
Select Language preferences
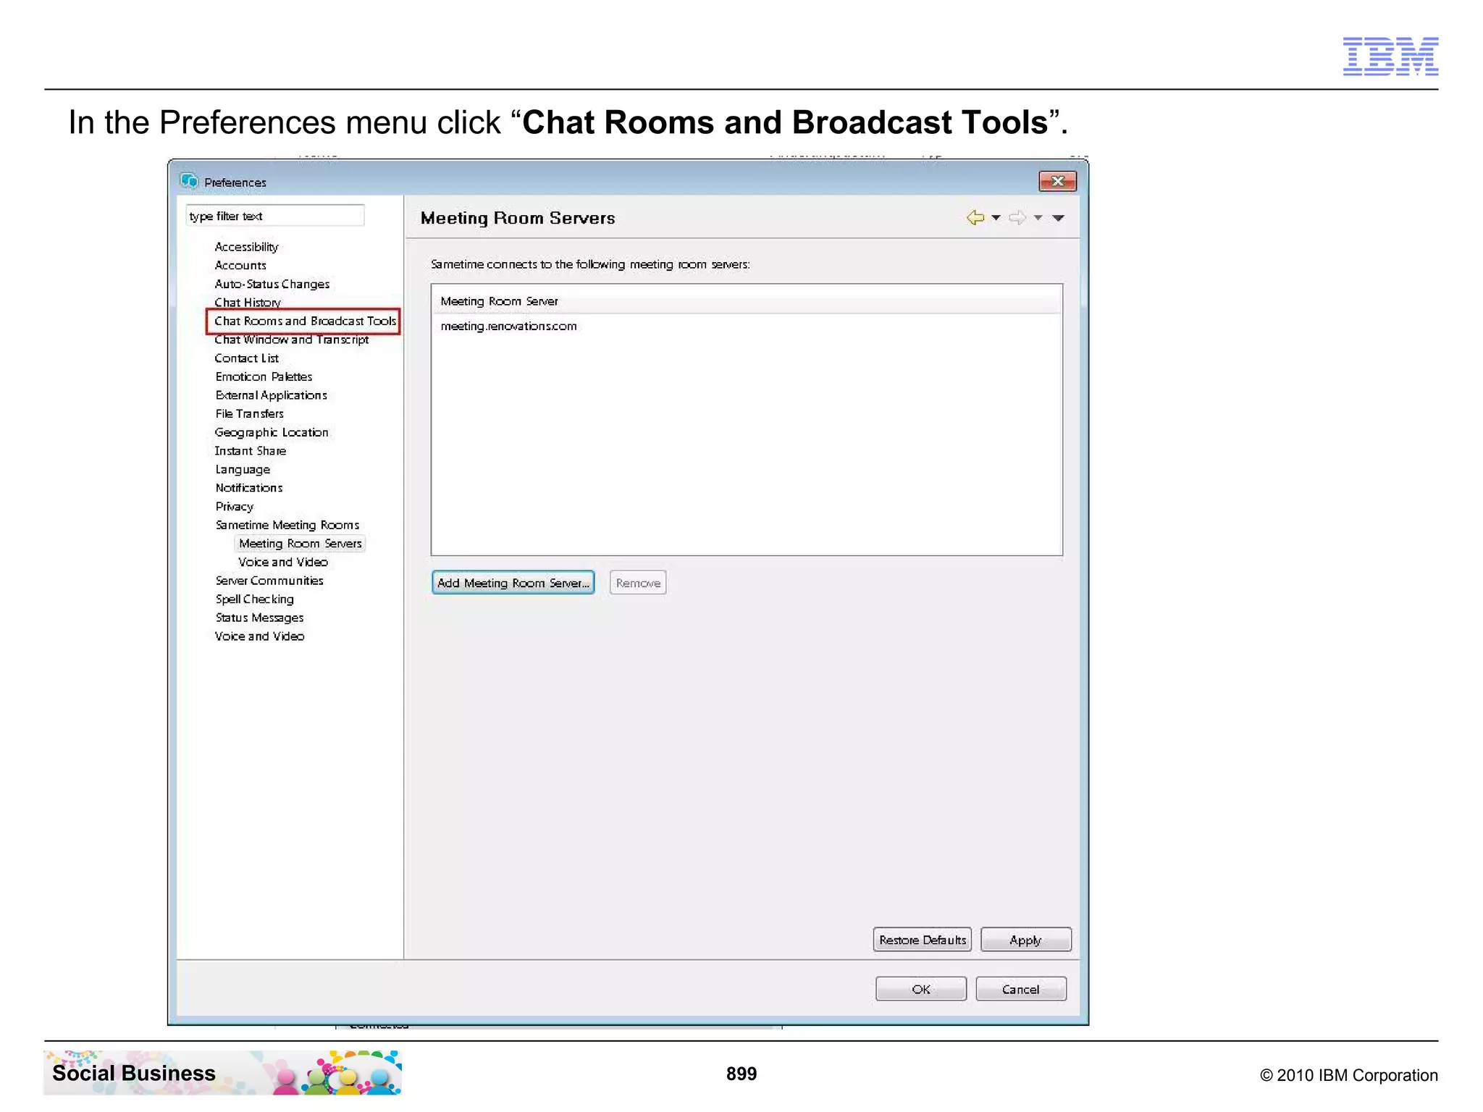pyautogui.click(x=243, y=470)
